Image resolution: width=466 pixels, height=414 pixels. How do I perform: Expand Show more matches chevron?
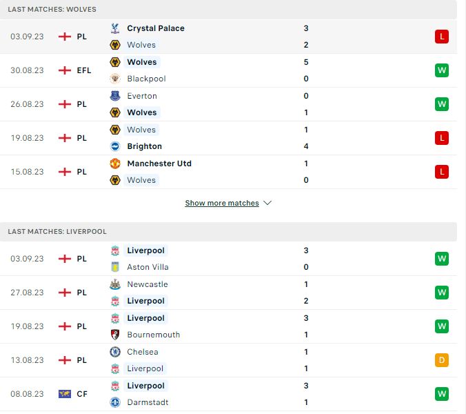[x=267, y=203]
